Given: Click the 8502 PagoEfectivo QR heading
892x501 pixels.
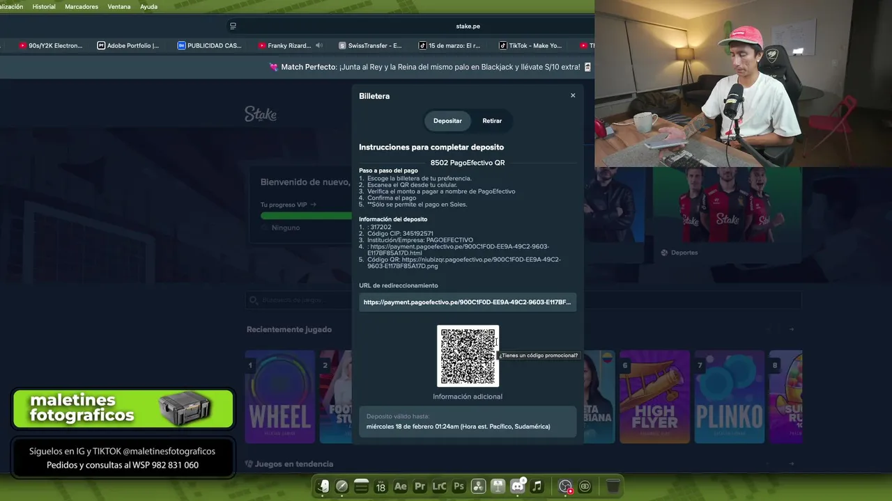Looking at the screenshot, I should pyautogui.click(x=468, y=163).
